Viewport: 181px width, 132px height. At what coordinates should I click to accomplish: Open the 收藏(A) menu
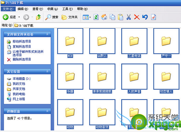point(52,9)
